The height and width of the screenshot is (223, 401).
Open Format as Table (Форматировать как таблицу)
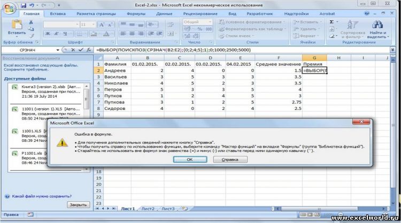pos(252,29)
